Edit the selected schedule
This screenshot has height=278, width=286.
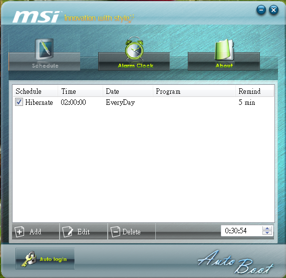(84, 232)
